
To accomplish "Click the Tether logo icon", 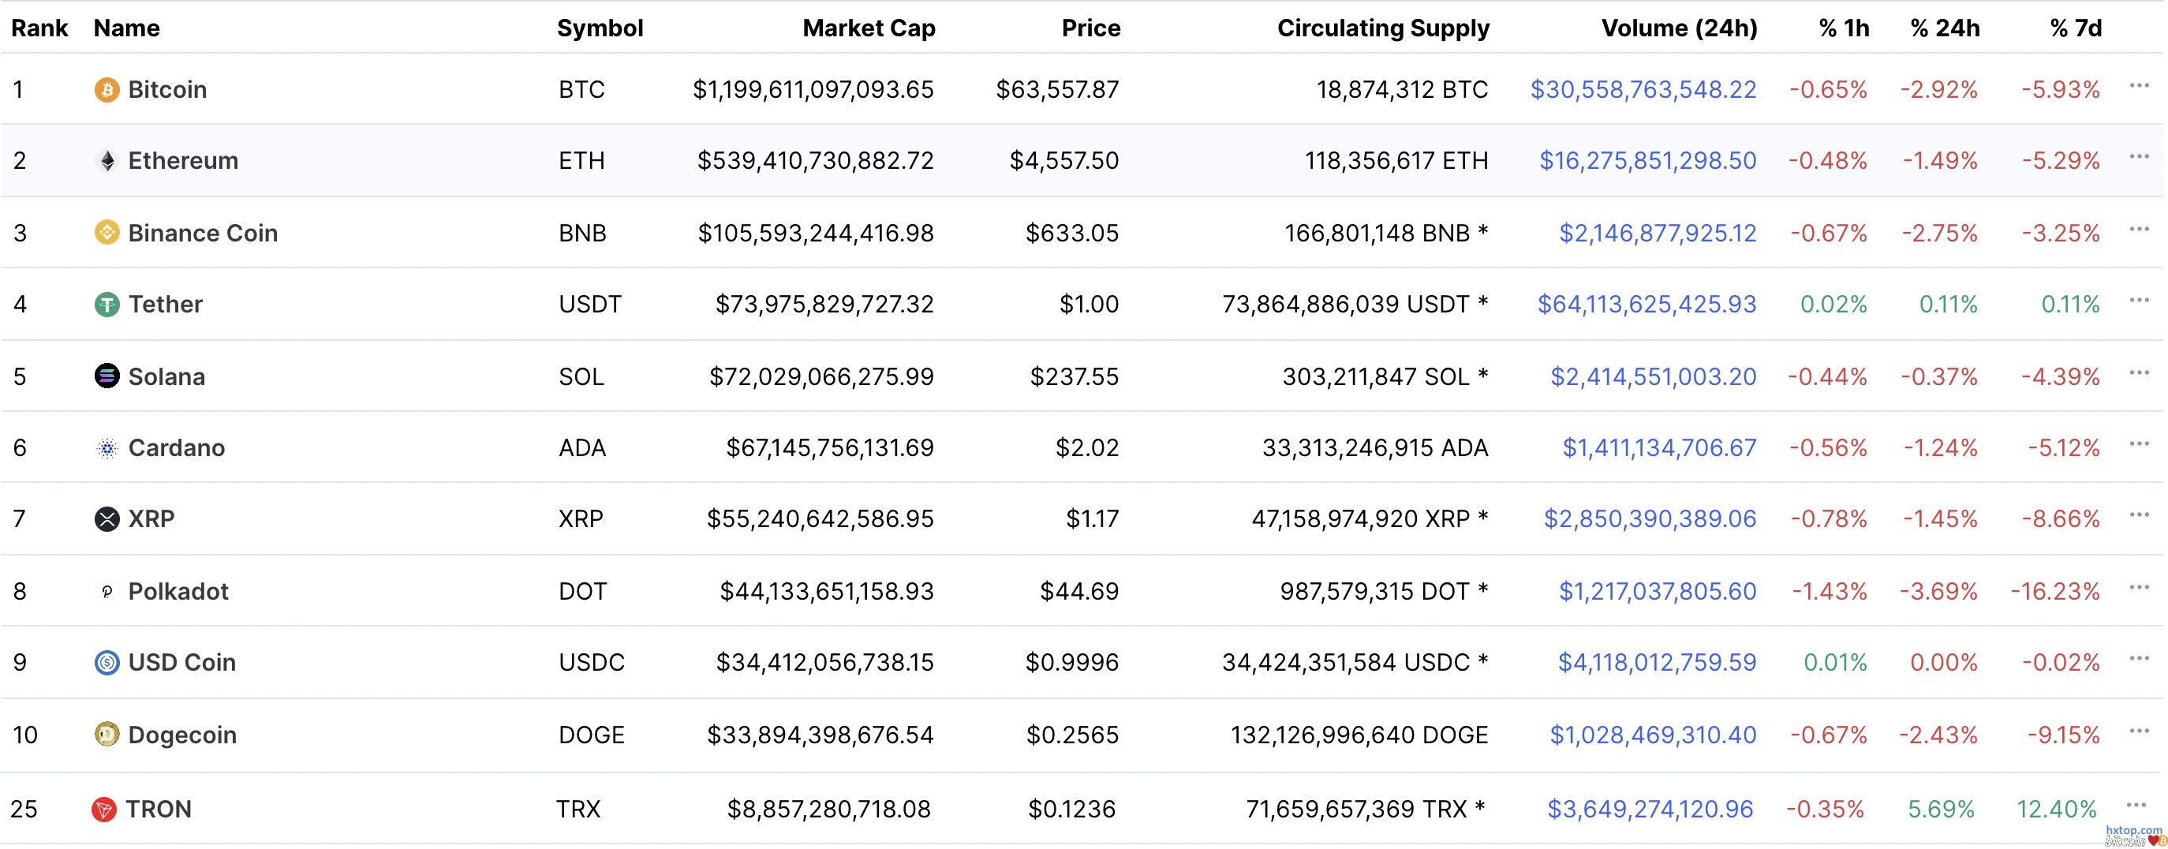I will (107, 304).
